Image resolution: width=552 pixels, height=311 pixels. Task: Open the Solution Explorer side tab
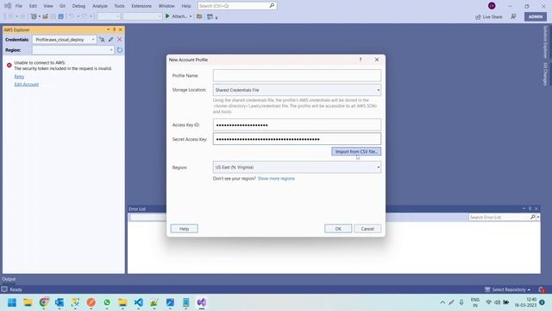click(545, 42)
